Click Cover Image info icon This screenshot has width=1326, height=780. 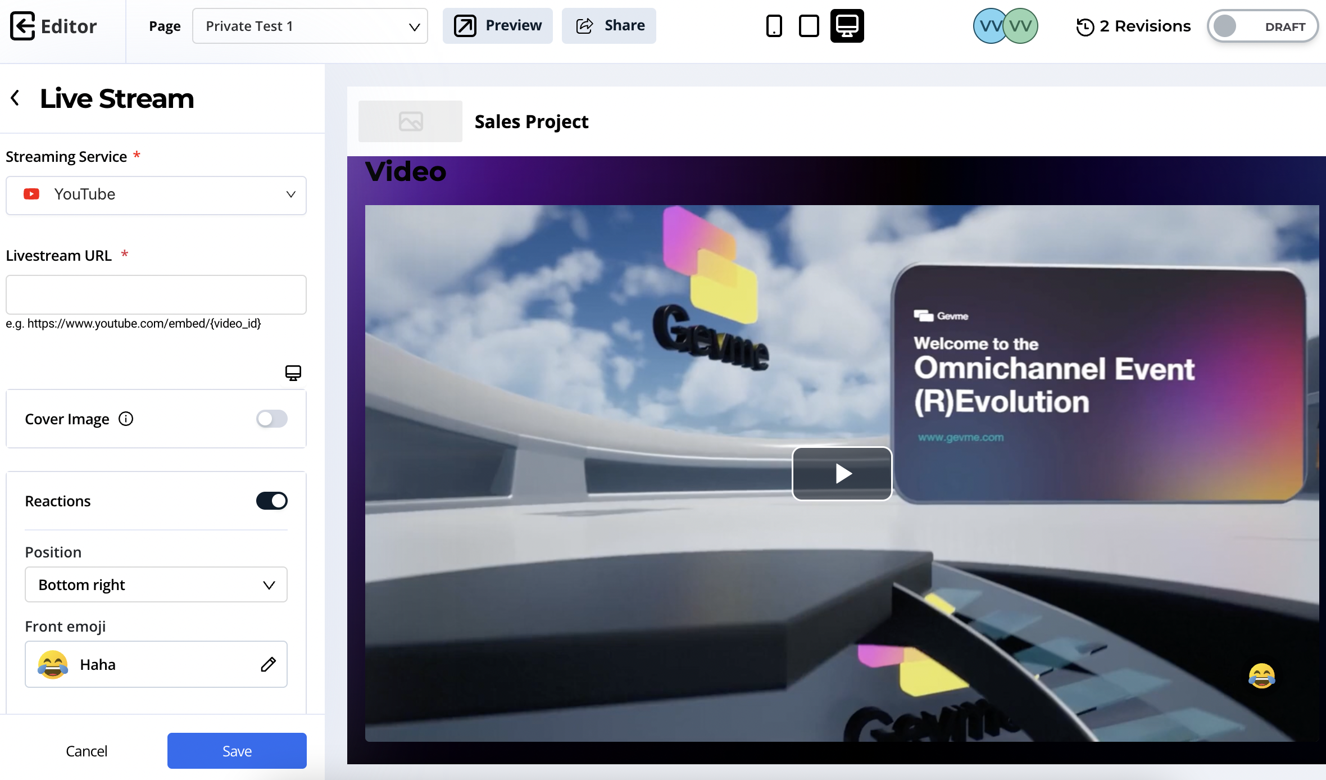coord(126,419)
